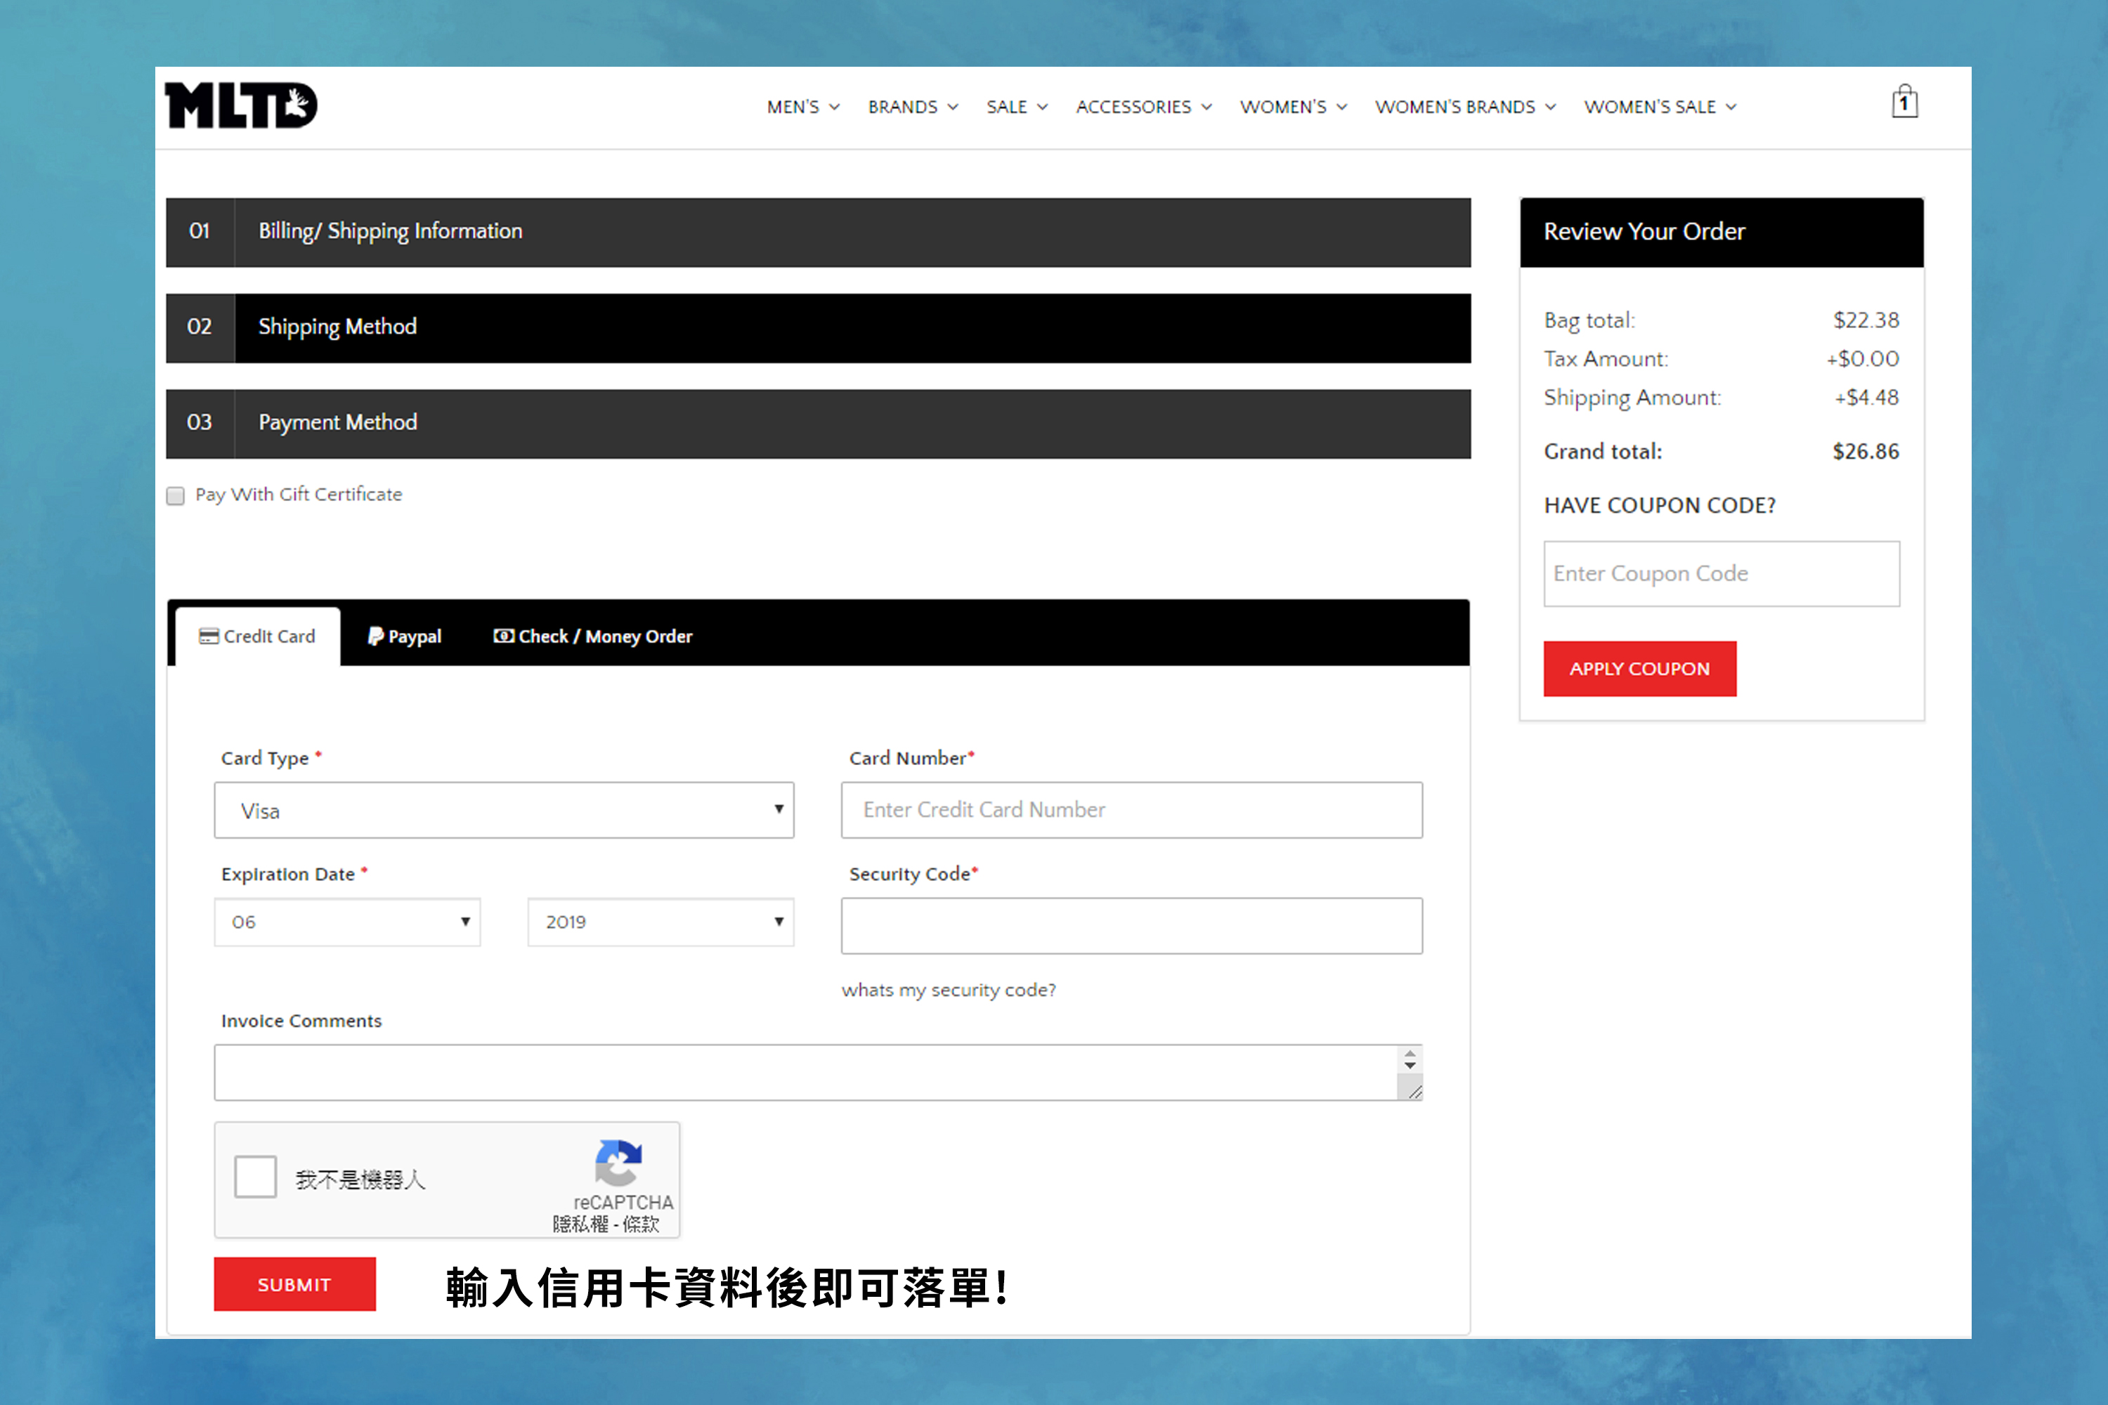Click whats my security code link

point(948,990)
